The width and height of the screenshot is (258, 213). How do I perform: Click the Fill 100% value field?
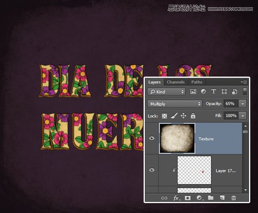231,116
